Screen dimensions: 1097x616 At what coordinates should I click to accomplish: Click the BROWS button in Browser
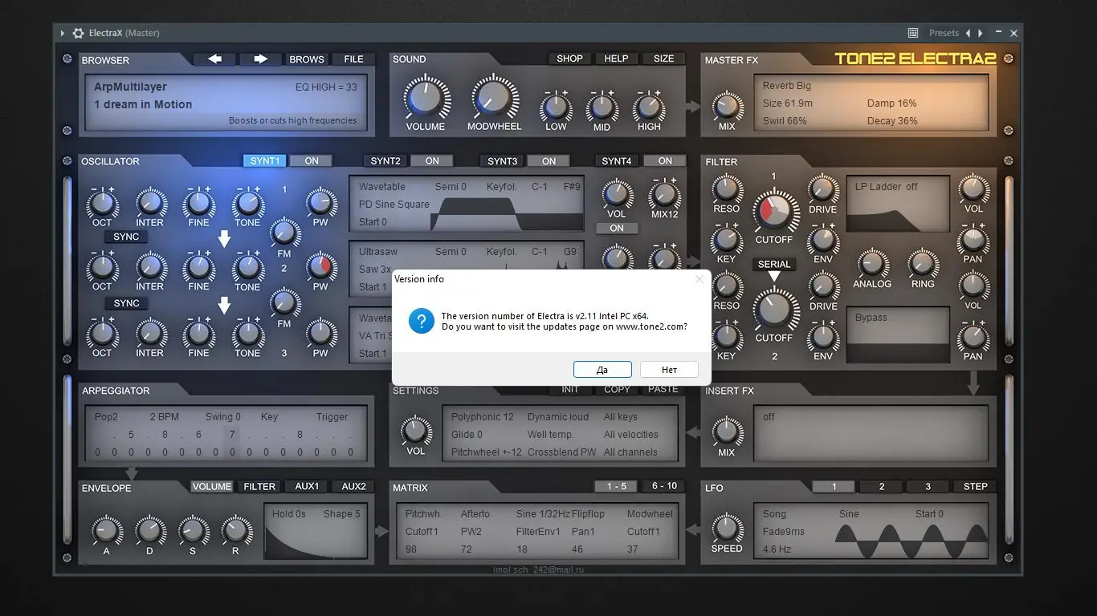click(x=307, y=59)
